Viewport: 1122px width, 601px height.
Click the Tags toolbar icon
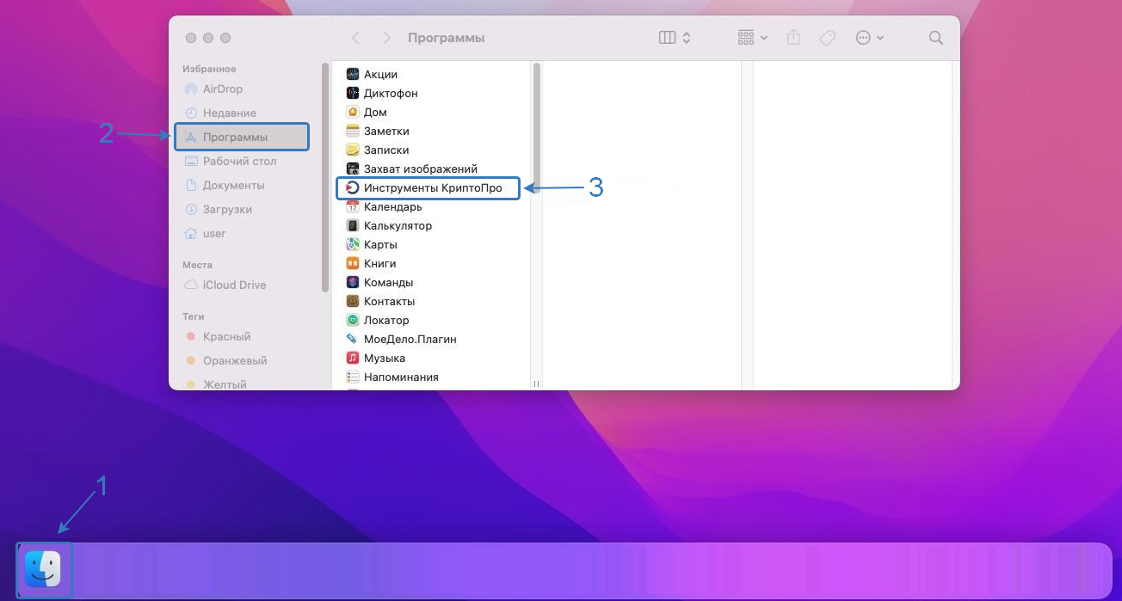click(x=827, y=38)
